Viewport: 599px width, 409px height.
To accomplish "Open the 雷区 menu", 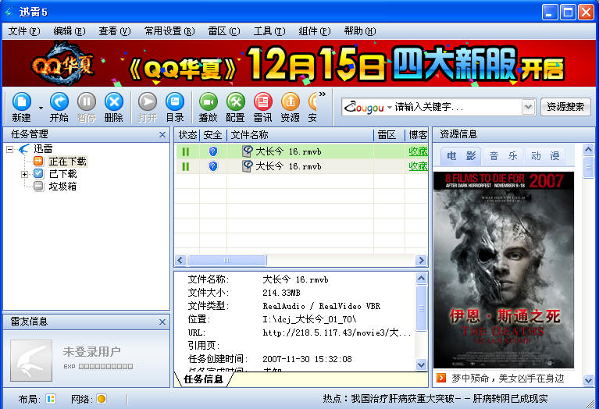I will point(224,31).
